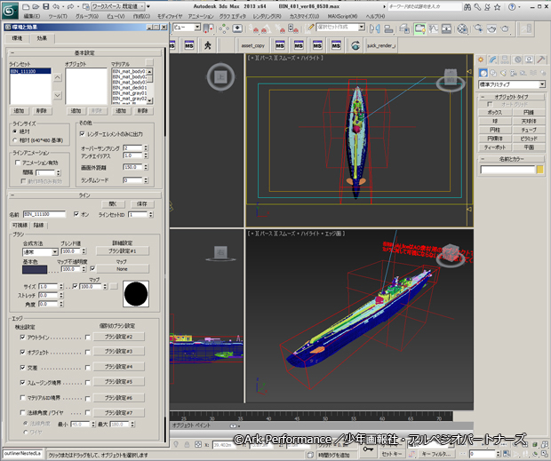This screenshot has height=461, width=551.
Task: Click the Mirror tool icon in main toolbar
Action: click(375, 28)
